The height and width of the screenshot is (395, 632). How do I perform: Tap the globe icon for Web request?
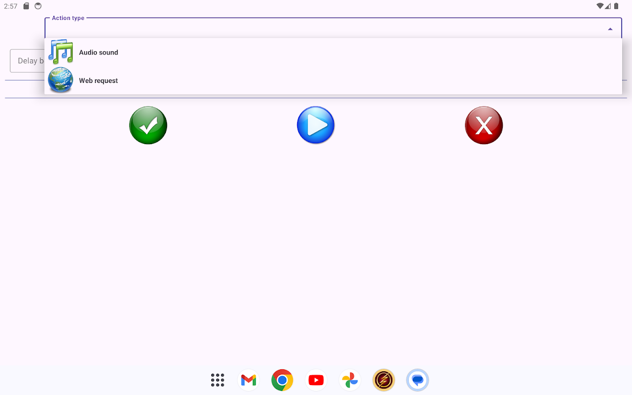pos(61,80)
